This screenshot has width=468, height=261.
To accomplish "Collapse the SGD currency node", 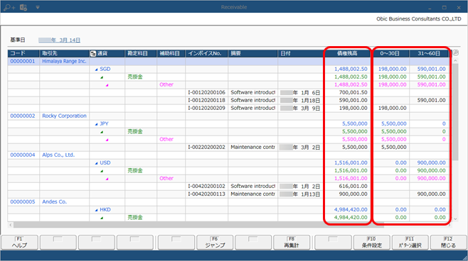I will (96, 70).
